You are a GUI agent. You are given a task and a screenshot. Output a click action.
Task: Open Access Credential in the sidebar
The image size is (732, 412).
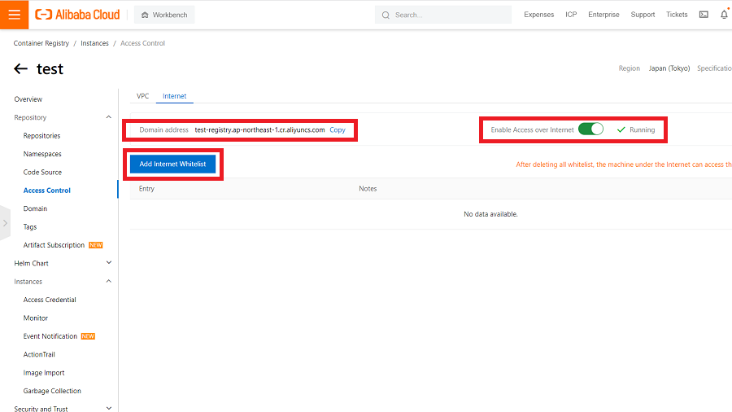(x=50, y=300)
